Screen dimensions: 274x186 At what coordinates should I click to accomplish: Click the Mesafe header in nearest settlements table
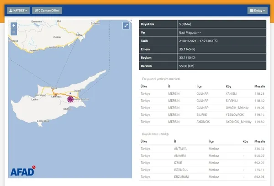pos(259,86)
